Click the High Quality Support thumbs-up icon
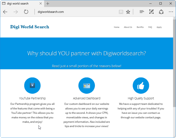The width and height of the screenshot is (176, 138). point(141,85)
